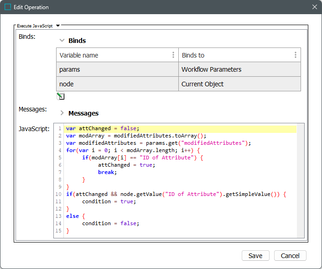Click the Variable name column header
This screenshot has width=322, height=269.
[x=112, y=55]
